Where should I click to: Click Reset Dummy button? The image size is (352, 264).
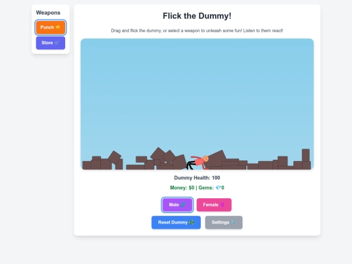click(176, 222)
